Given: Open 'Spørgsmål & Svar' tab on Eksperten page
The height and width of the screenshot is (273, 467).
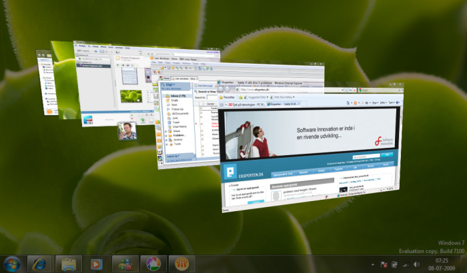Looking at the screenshot, I should 283,174.
